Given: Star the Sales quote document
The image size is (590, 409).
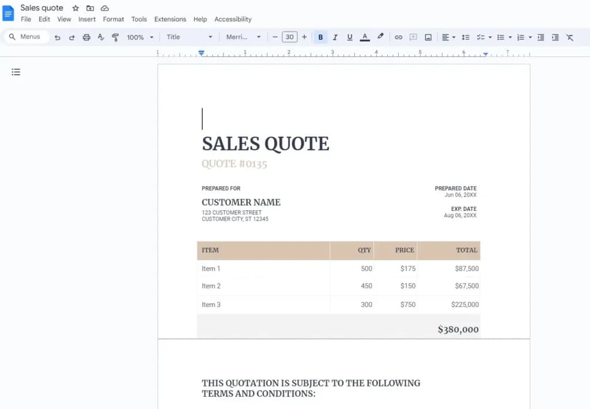Looking at the screenshot, I should tap(75, 8).
